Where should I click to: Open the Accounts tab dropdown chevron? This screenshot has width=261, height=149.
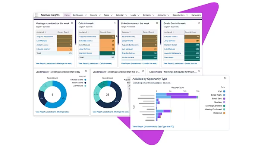(168, 15)
